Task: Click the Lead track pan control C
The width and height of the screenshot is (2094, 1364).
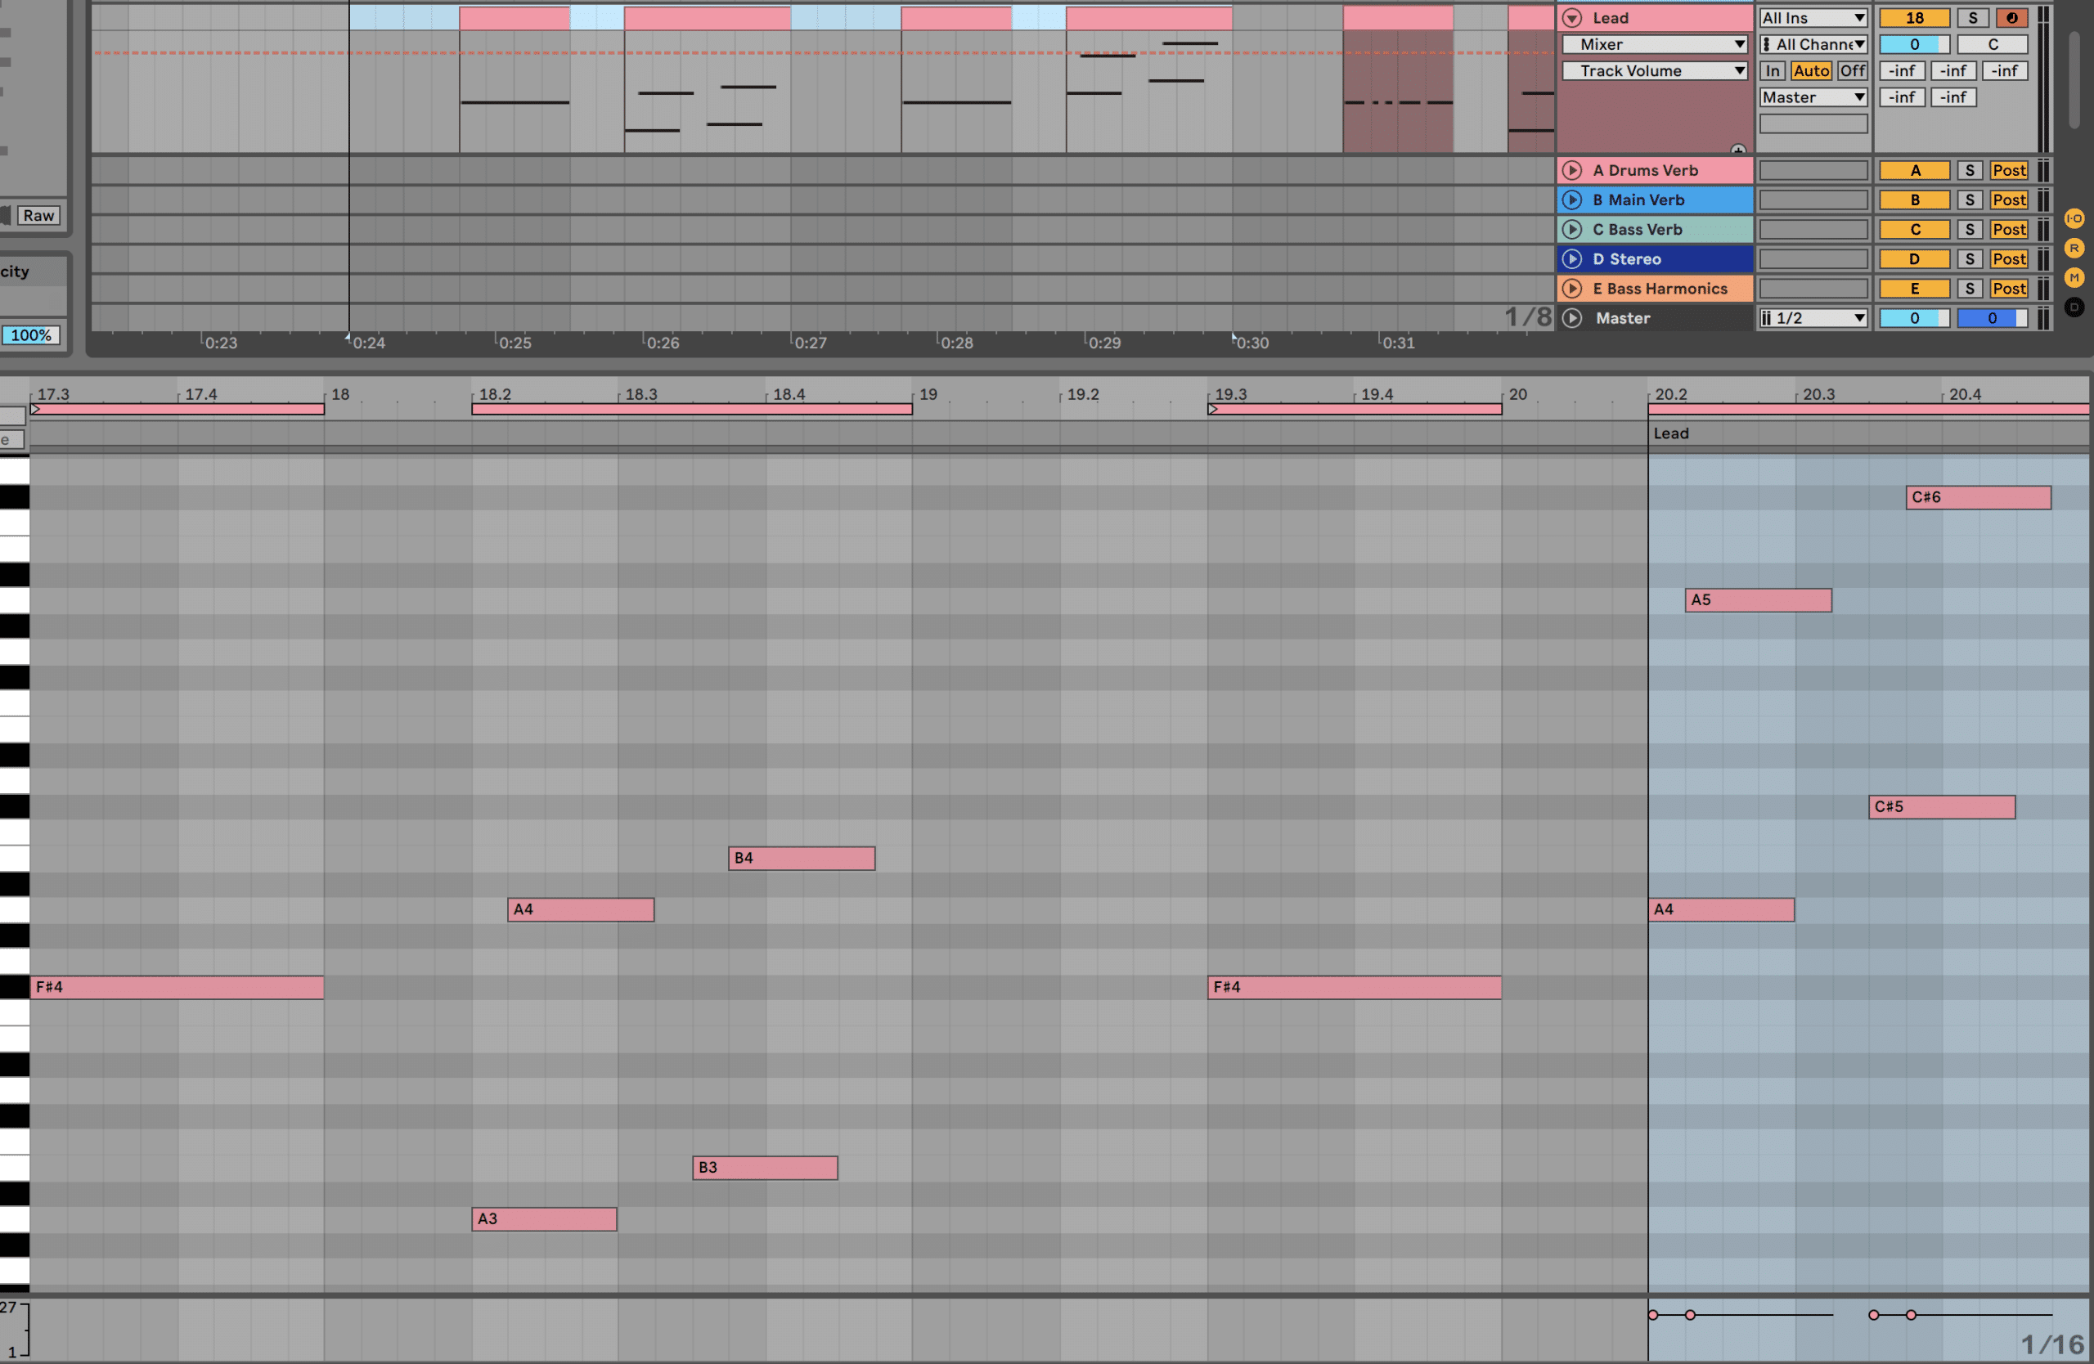Action: 1993,45
